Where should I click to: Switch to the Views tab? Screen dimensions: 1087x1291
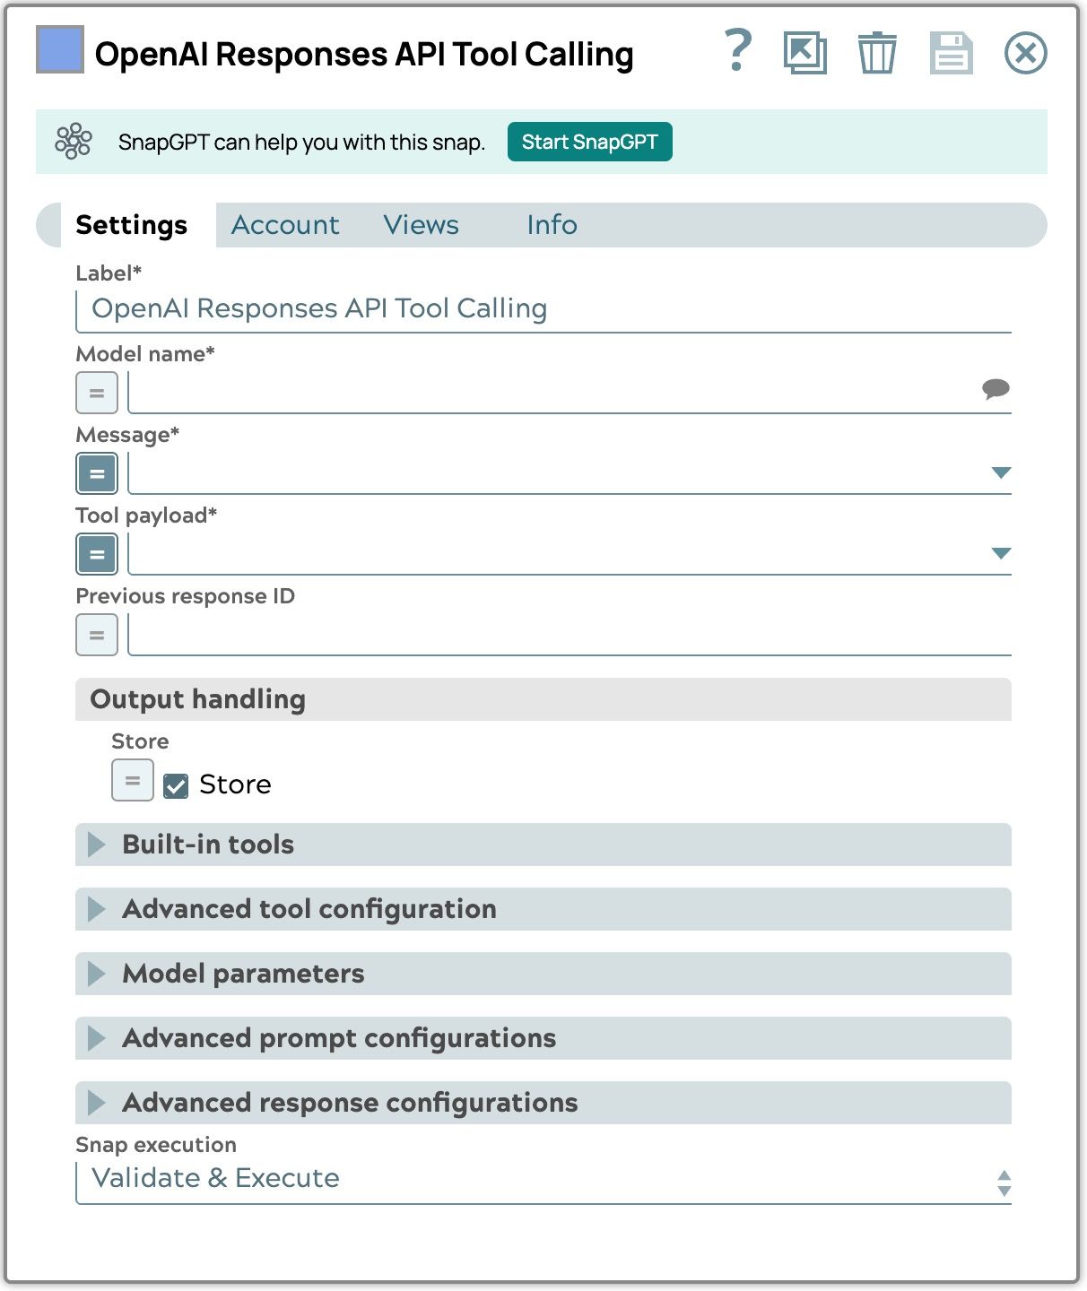421,225
